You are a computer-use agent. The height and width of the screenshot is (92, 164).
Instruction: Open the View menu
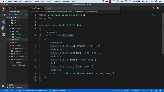point(37,1)
